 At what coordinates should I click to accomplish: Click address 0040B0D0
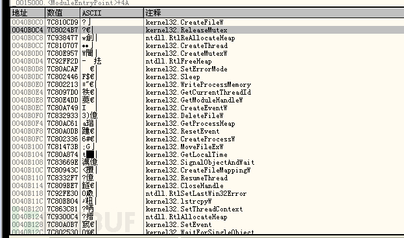tap(28, 54)
